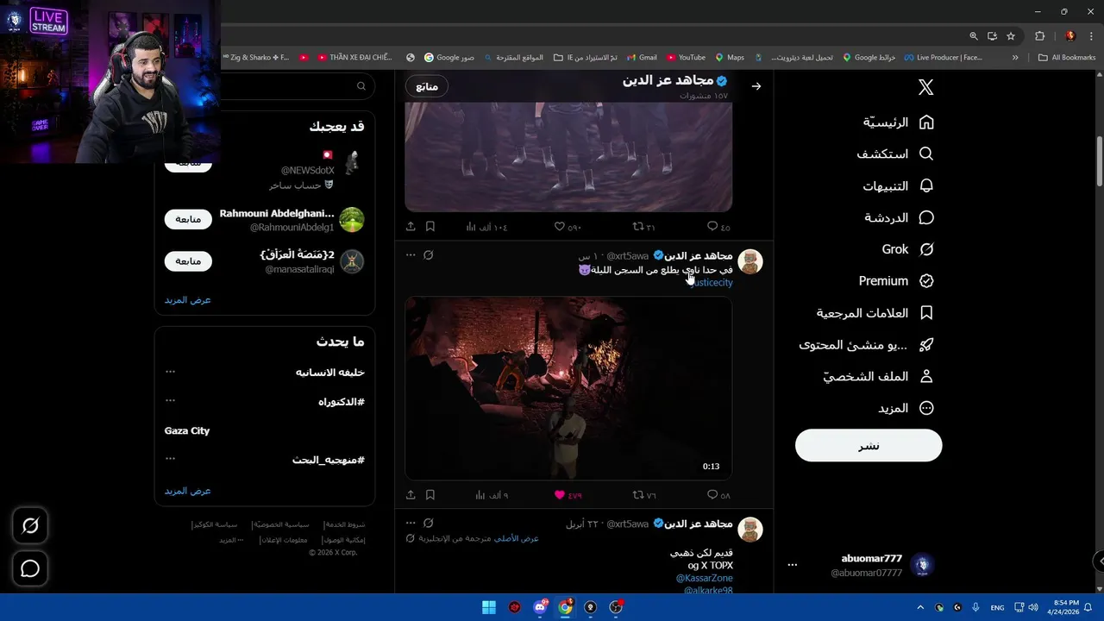
Task: Open Premium from sidebar menu
Action: point(896,281)
